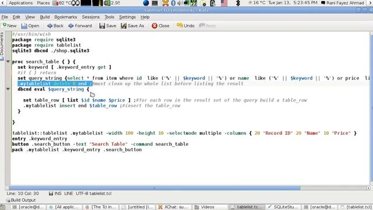
Task: Click the eyes applet in top panel
Action: tap(76, 3)
